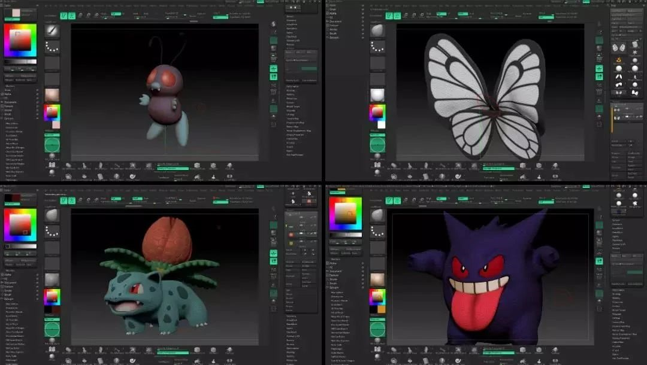This screenshot has height=365, width=647.
Task: Select the orange SimpleBrush tool icon
Action: [x=619, y=60]
